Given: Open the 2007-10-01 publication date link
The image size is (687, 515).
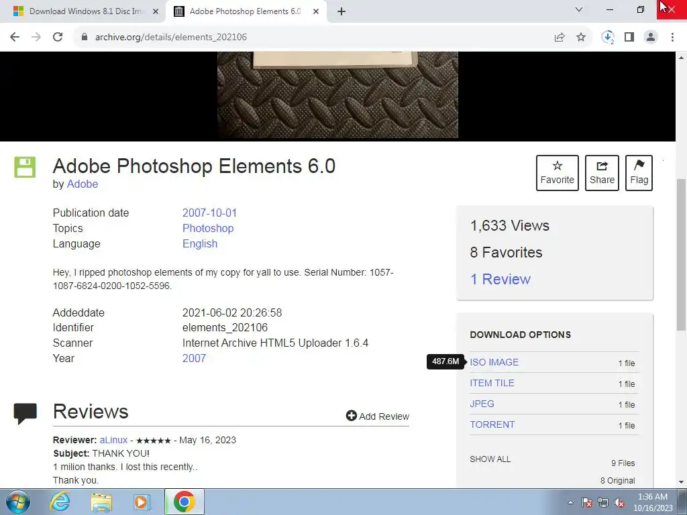Looking at the screenshot, I should coord(209,213).
